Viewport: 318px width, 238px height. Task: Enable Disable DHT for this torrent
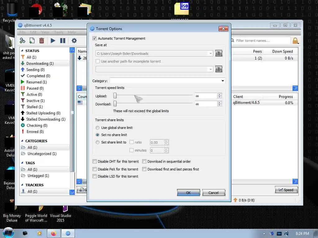pos(94,161)
